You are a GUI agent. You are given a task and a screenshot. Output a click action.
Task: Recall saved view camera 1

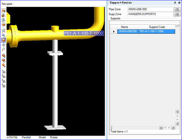tap(3, 72)
